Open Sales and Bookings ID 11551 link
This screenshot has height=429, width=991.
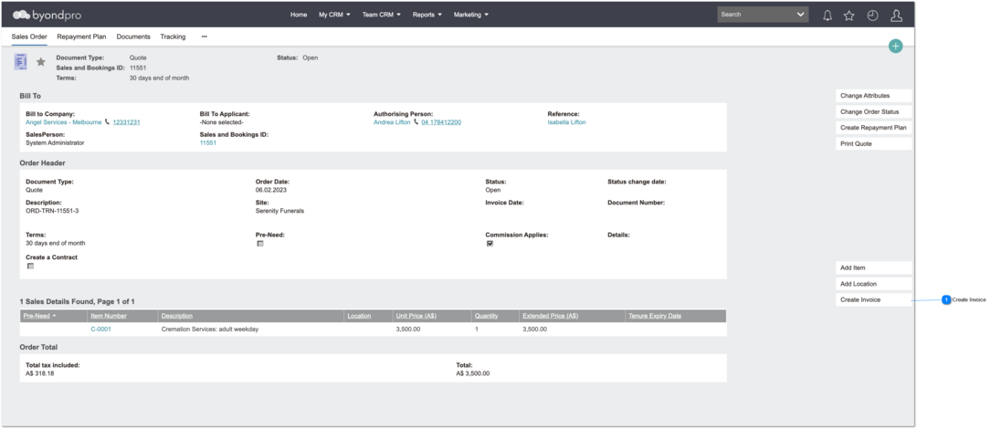coord(208,142)
